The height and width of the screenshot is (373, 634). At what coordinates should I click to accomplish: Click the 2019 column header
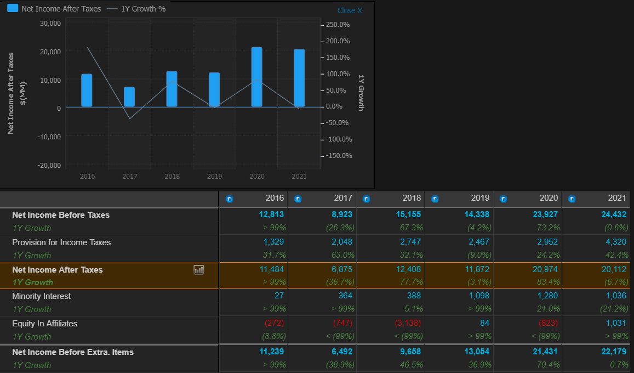coord(480,198)
